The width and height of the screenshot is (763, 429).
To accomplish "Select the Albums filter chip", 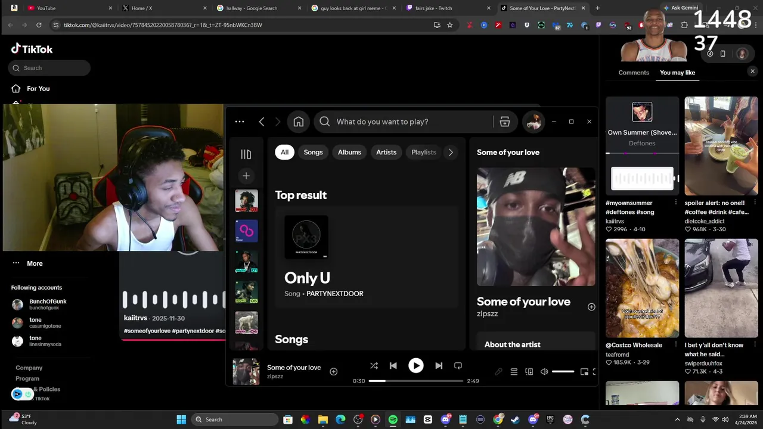I will coord(349,152).
